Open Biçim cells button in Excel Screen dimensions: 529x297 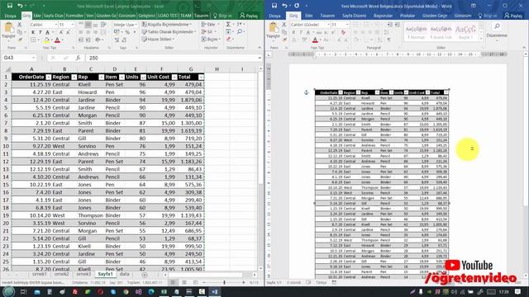coord(212,39)
